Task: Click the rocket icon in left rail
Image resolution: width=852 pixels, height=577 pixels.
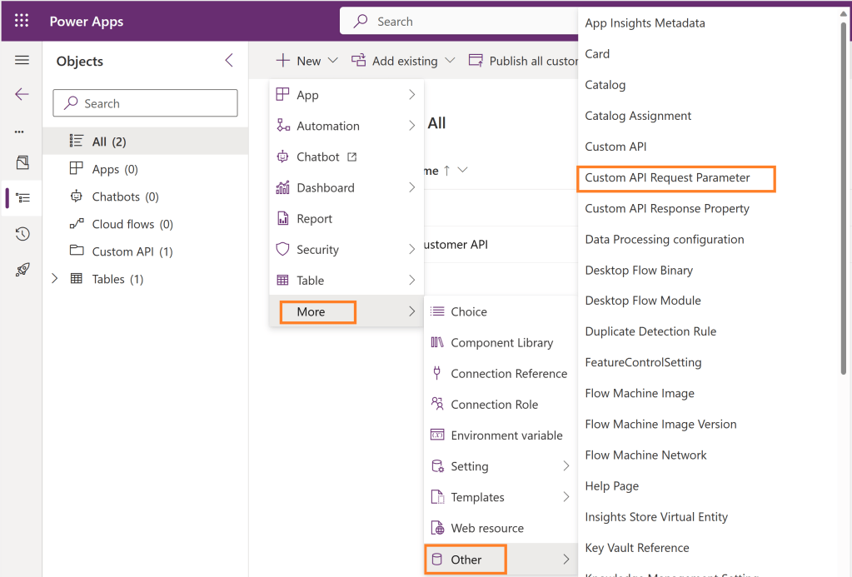Action: pyautogui.click(x=22, y=270)
